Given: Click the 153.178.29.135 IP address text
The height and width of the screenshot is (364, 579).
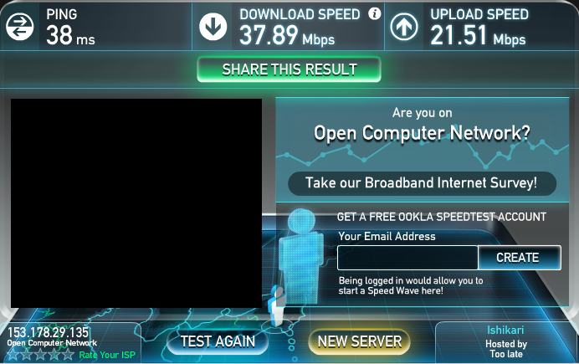Looking at the screenshot, I should [48, 332].
